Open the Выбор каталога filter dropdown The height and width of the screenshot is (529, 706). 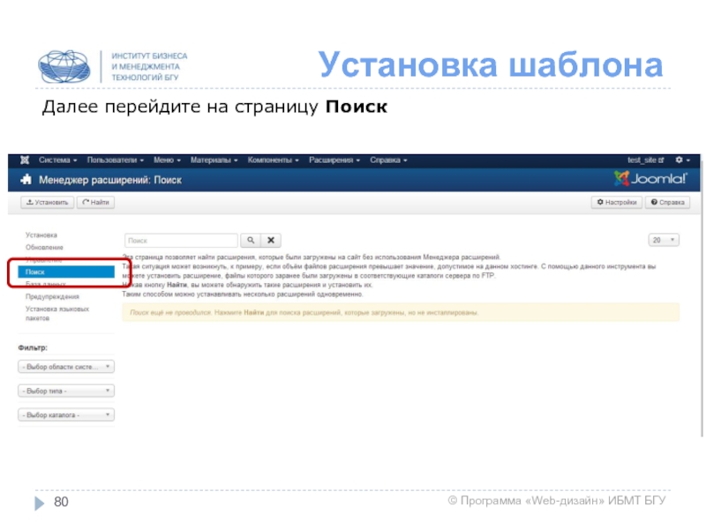coord(66,414)
